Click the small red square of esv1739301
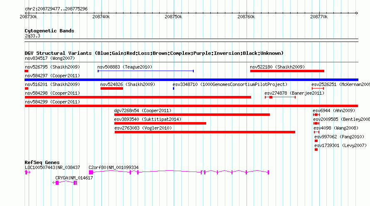The height and width of the screenshot is (206, 370). click(316, 150)
